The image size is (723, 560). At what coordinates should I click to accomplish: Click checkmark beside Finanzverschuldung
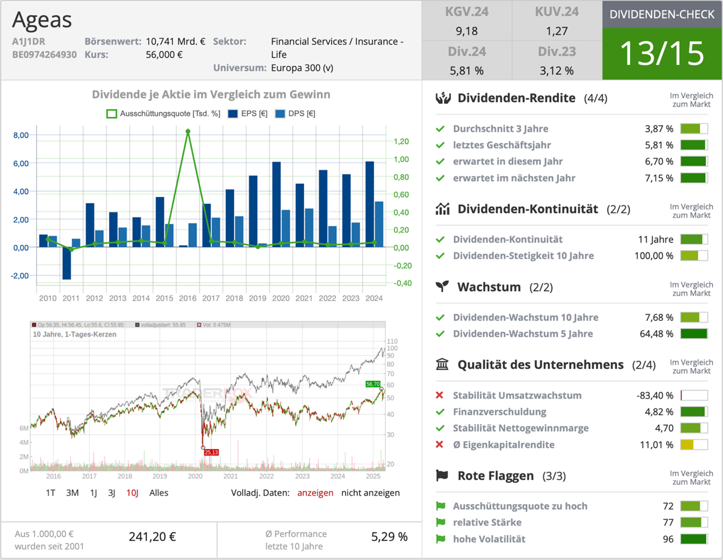pyautogui.click(x=440, y=412)
